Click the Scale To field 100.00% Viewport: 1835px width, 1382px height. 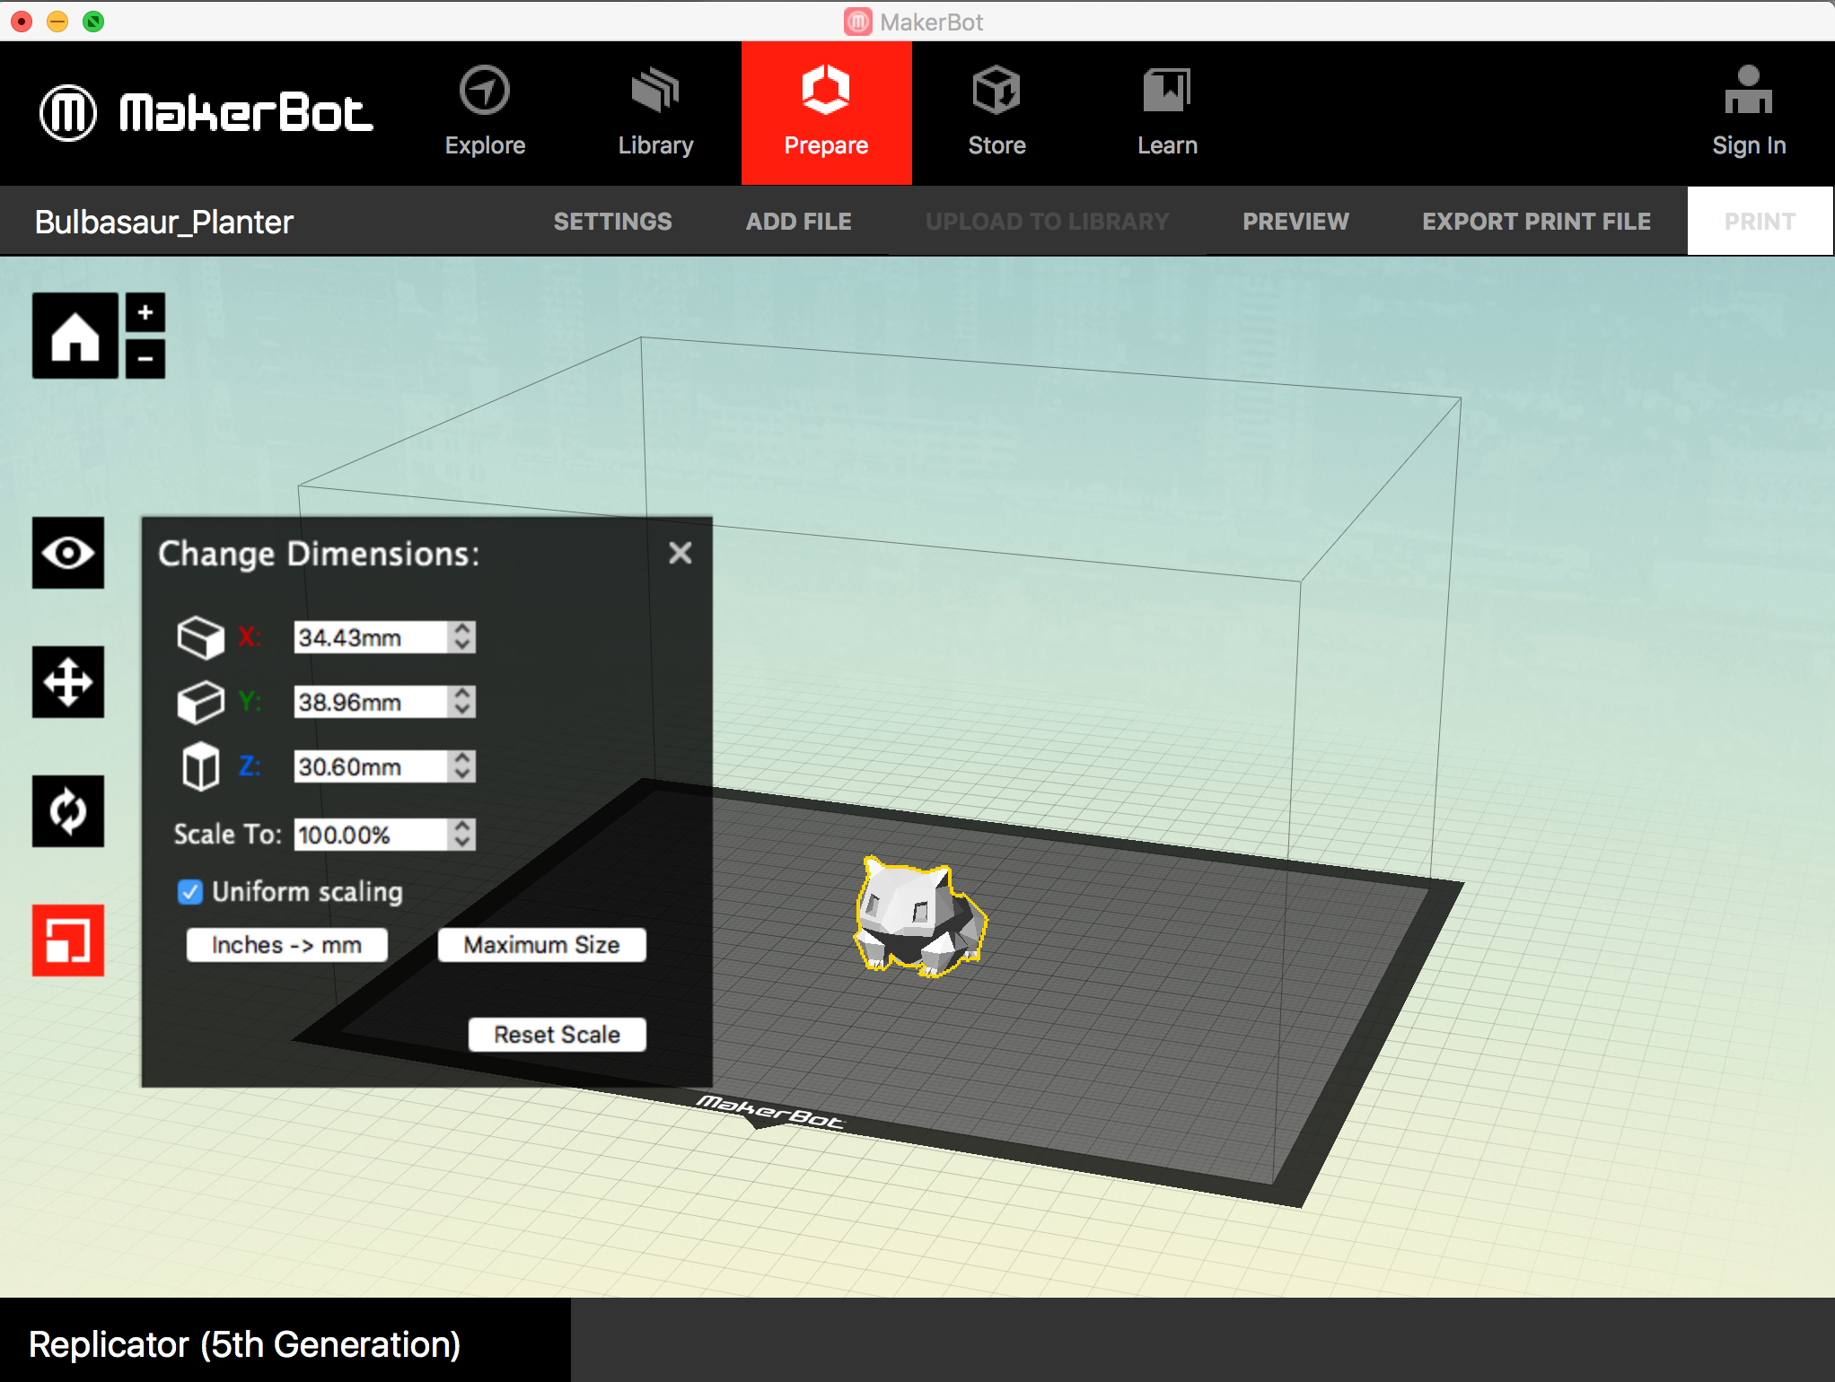click(x=371, y=835)
